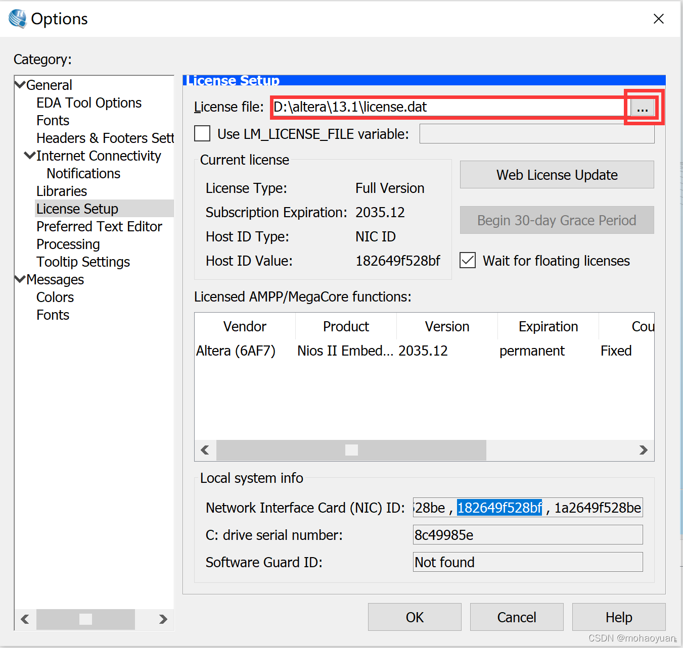Viewport: 683px width, 648px height.
Task: Click Begin 30-day Grace Period button
Action: tap(557, 220)
